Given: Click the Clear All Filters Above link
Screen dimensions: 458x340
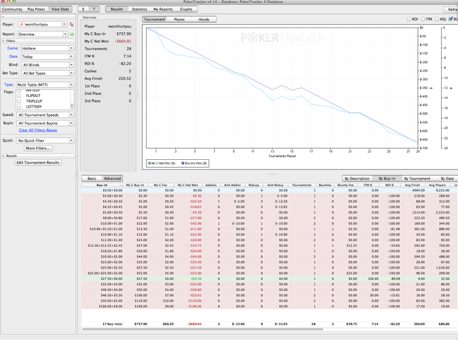Looking at the screenshot, I should point(37,130).
